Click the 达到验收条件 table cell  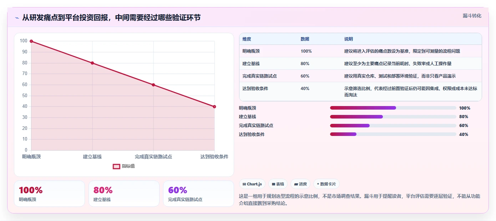pyautogui.click(x=255, y=89)
